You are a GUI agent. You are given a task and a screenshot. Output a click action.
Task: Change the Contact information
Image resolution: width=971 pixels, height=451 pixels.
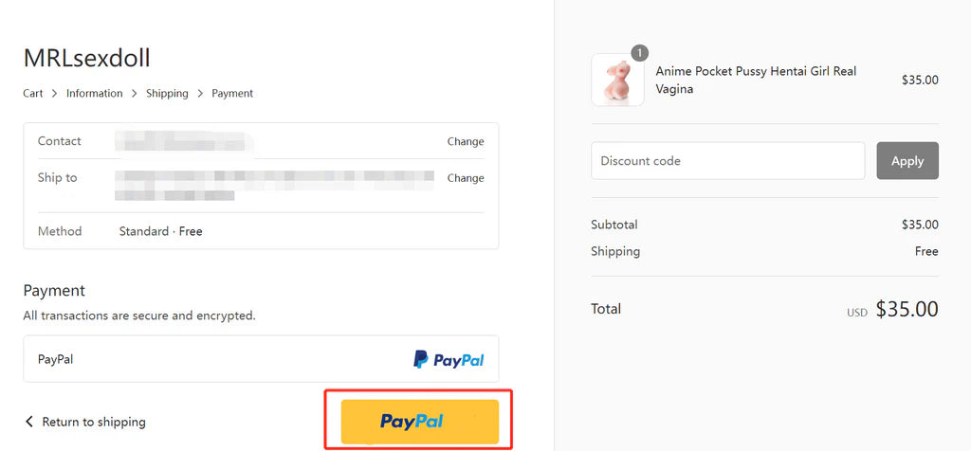tap(465, 142)
